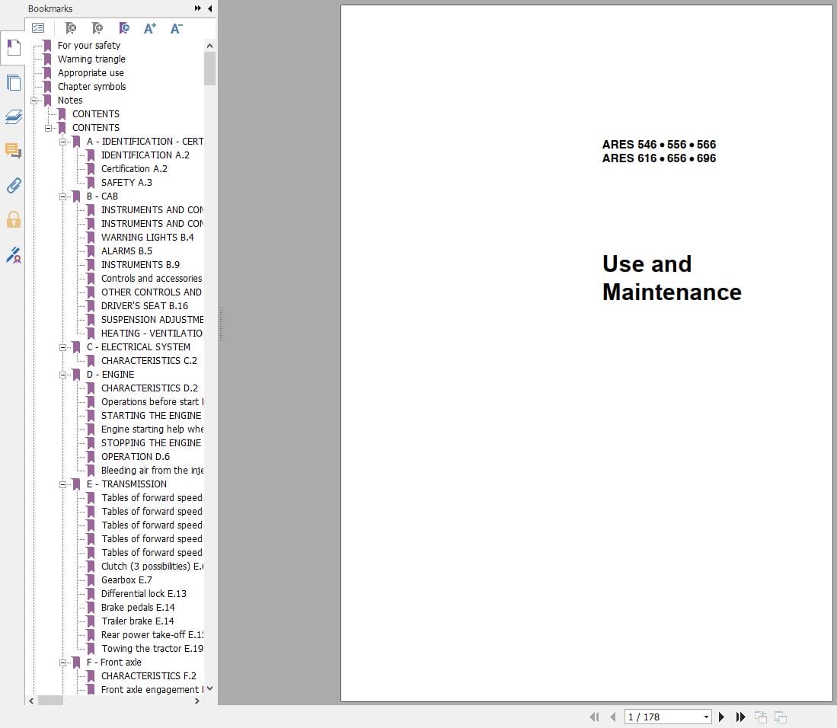Collapse the F - Front axle node

tap(63, 663)
